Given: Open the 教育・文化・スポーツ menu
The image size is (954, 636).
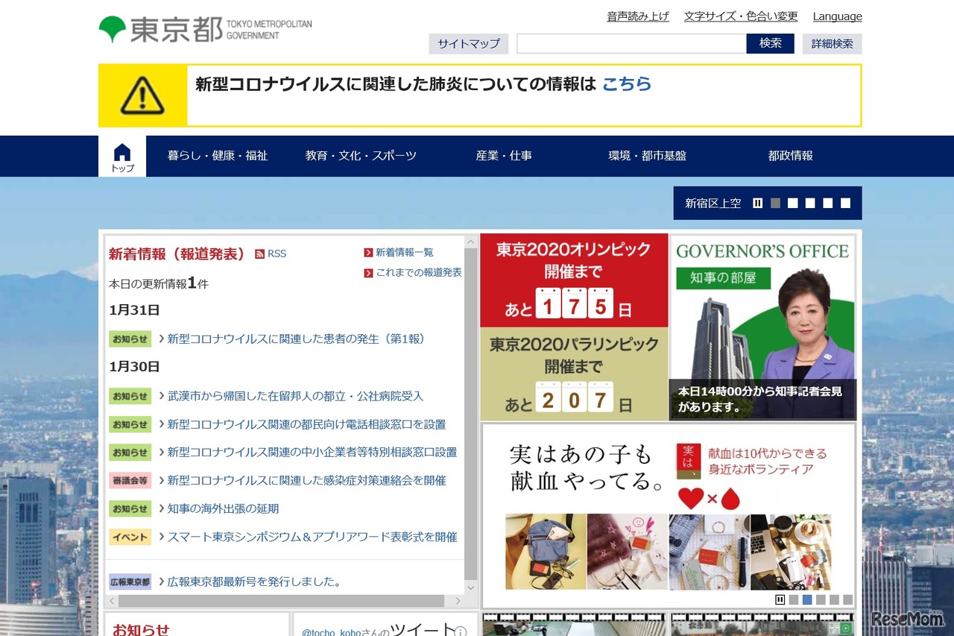Looking at the screenshot, I should click(361, 156).
